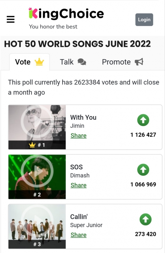Screen dimensions: 165x253
Task: Click the KingChoice logo
Action: click(x=66, y=14)
